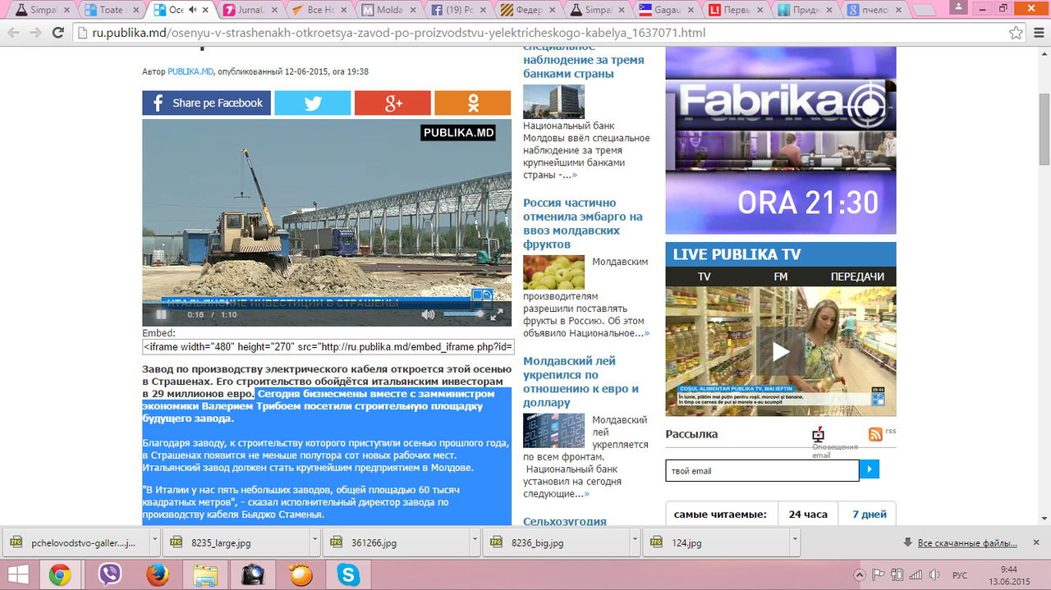Click Share pe Facebook button
1051x590 pixels.
point(206,103)
